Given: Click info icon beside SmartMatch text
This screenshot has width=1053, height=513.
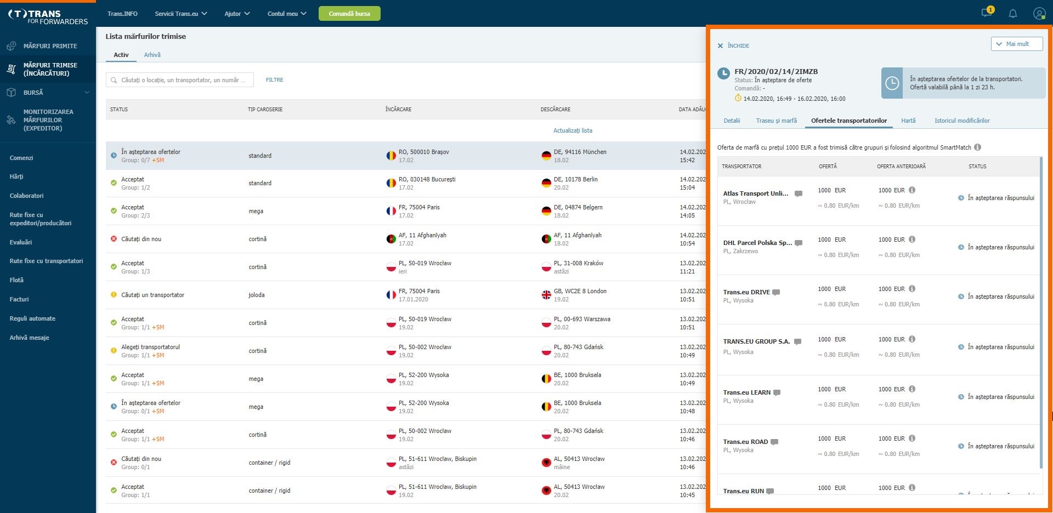Looking at the screenshot, I should point(978,147).
